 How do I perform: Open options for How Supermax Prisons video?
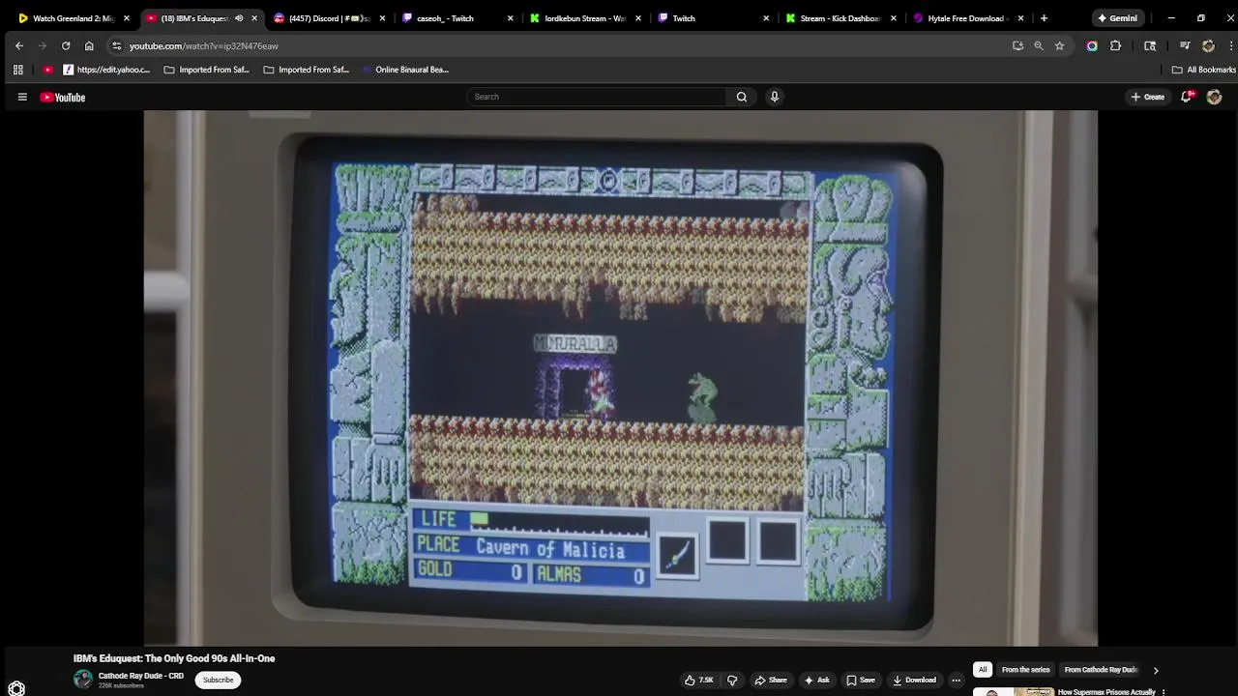pos(1164,692)
